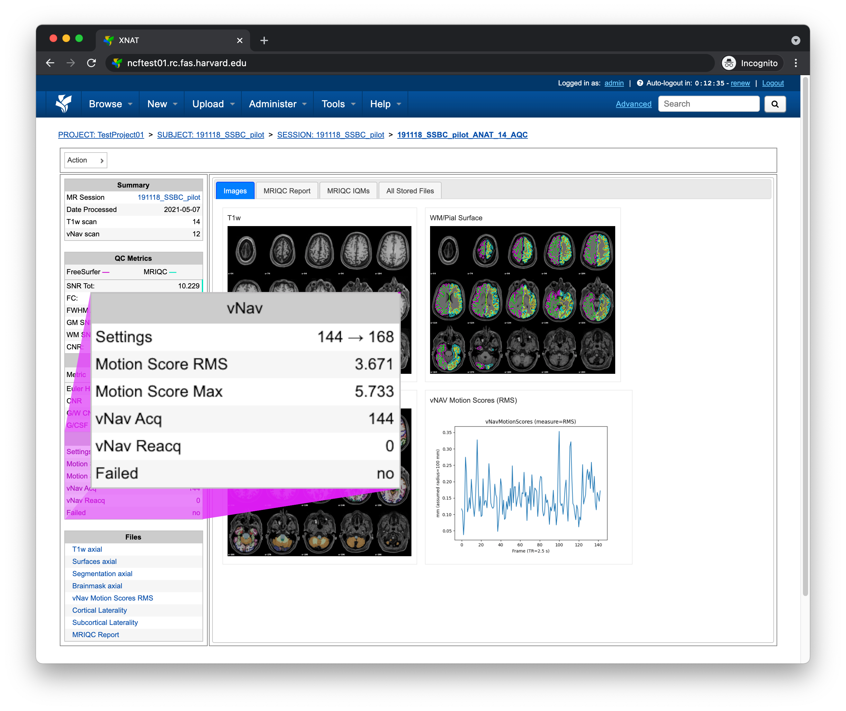The height and width of the screenshot is (711, 846).
Task: Click the macOS green fullscreen button
Action: 79,38
